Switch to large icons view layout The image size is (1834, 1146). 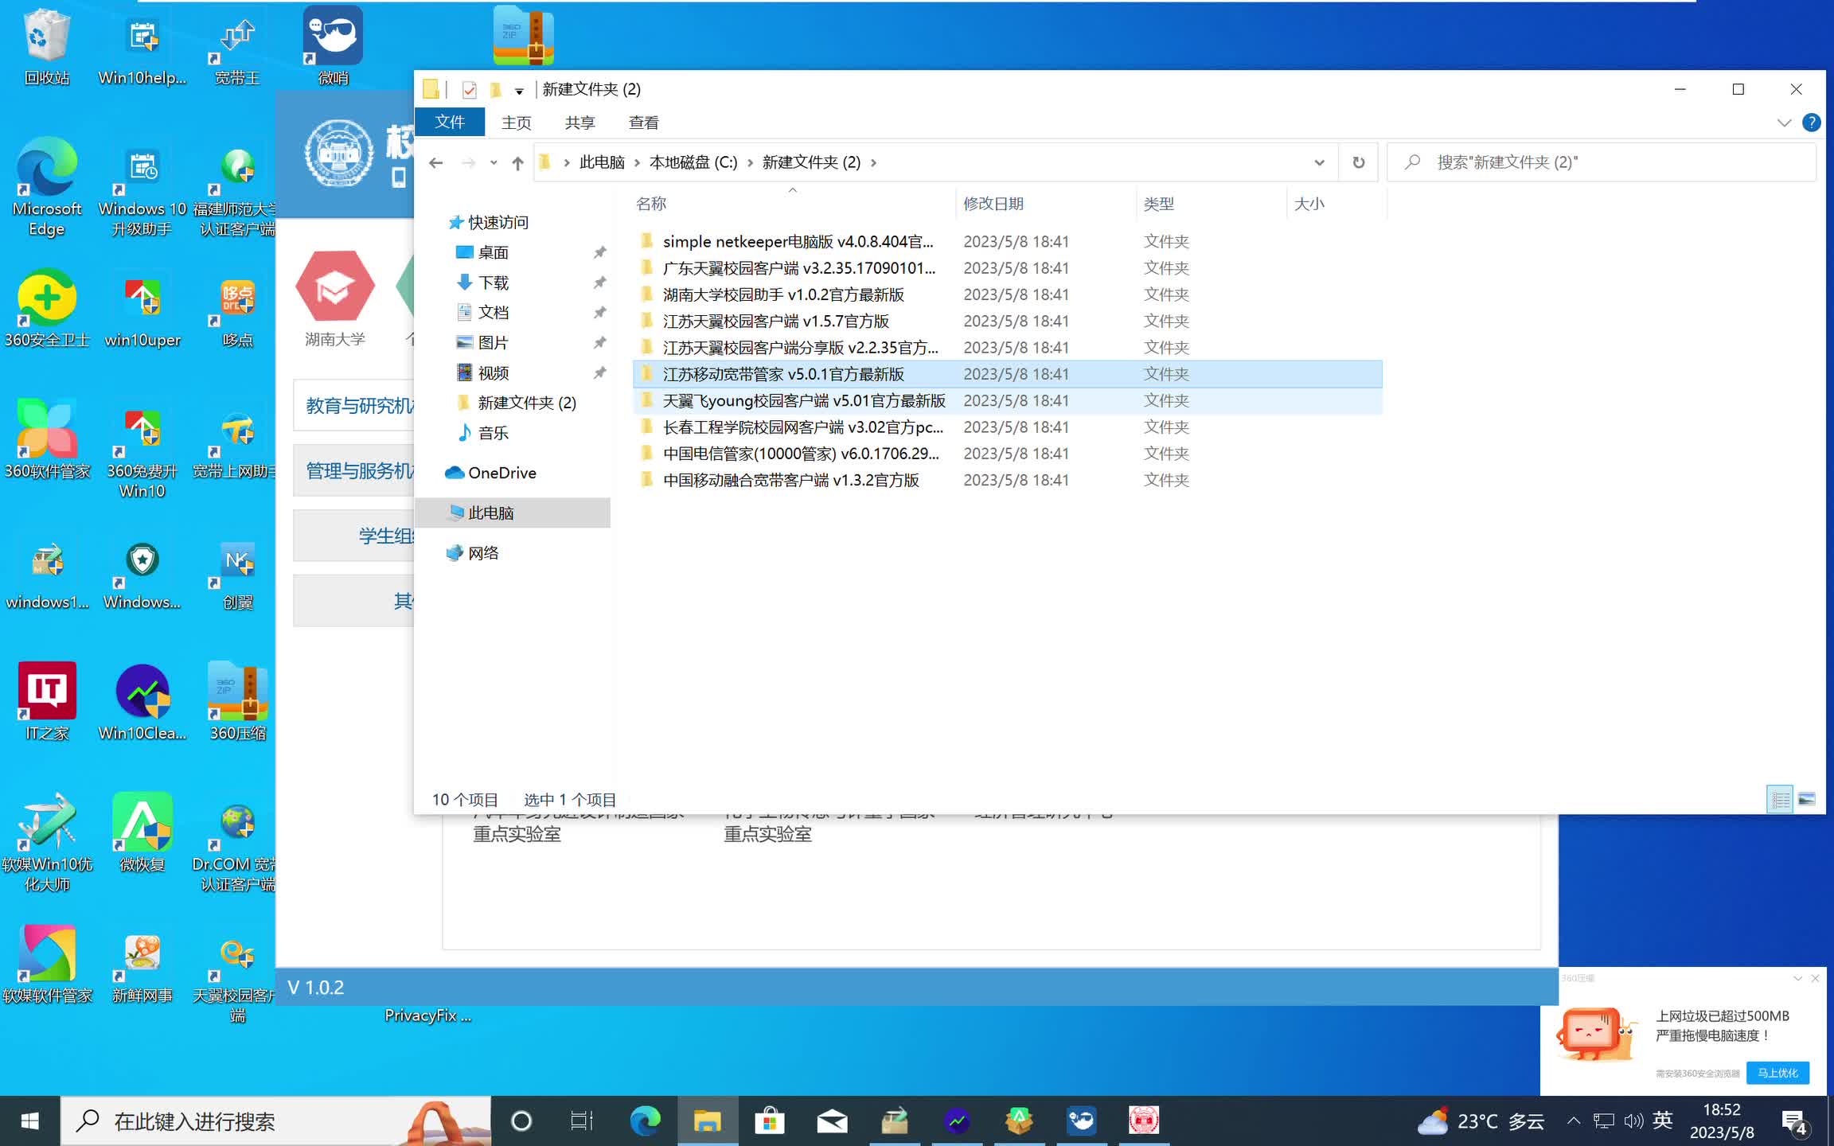click(x=1807, y=799)
